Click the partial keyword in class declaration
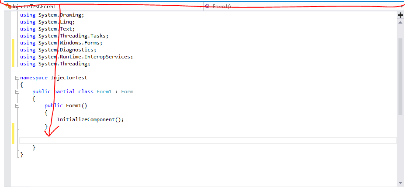Viewport: 405px width, 187px height. click(64, 92)
